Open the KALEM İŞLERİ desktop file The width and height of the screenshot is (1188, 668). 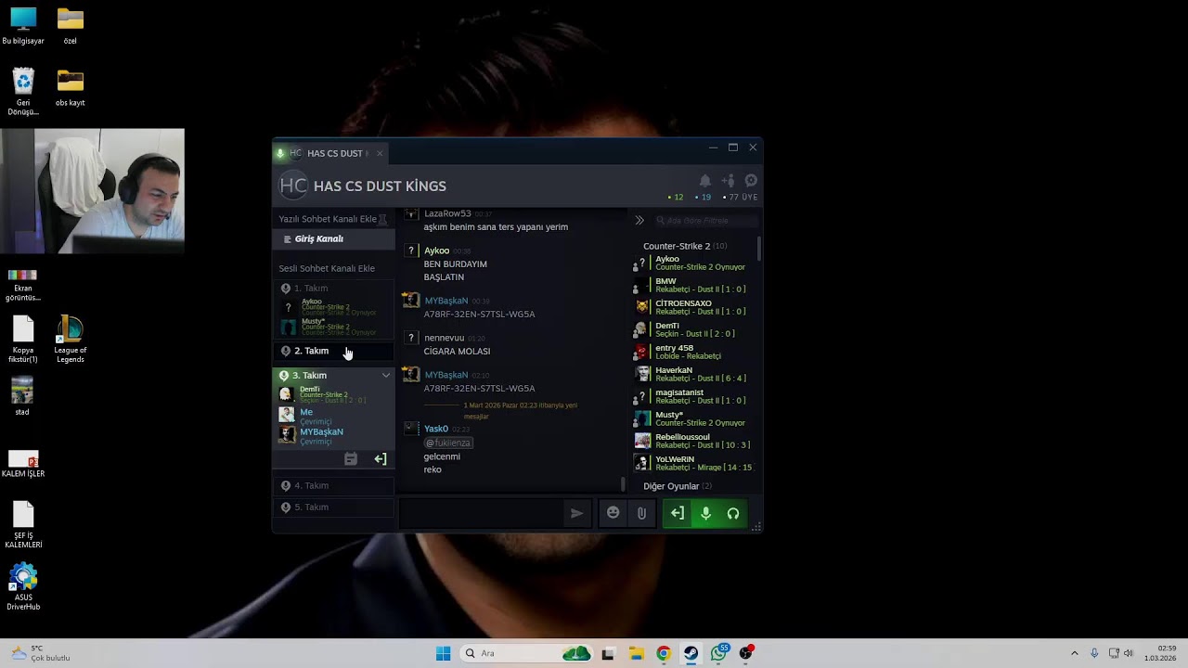click(x=23, y=464)
